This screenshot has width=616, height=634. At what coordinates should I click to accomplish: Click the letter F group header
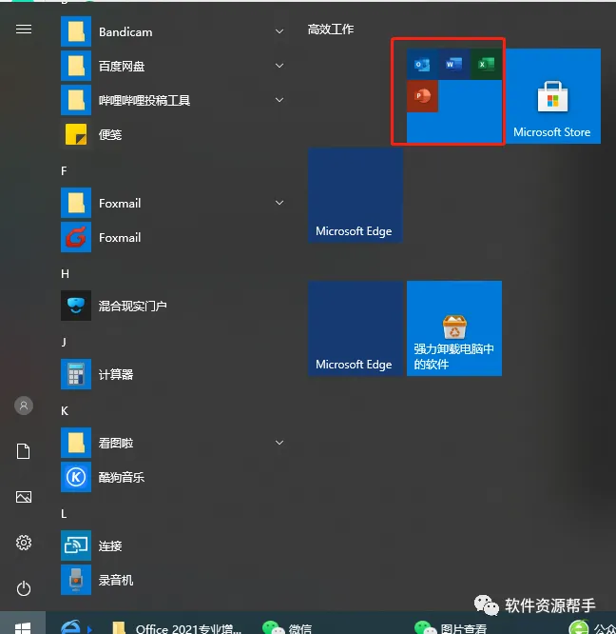pyautogui.click(x=64, y=171)
